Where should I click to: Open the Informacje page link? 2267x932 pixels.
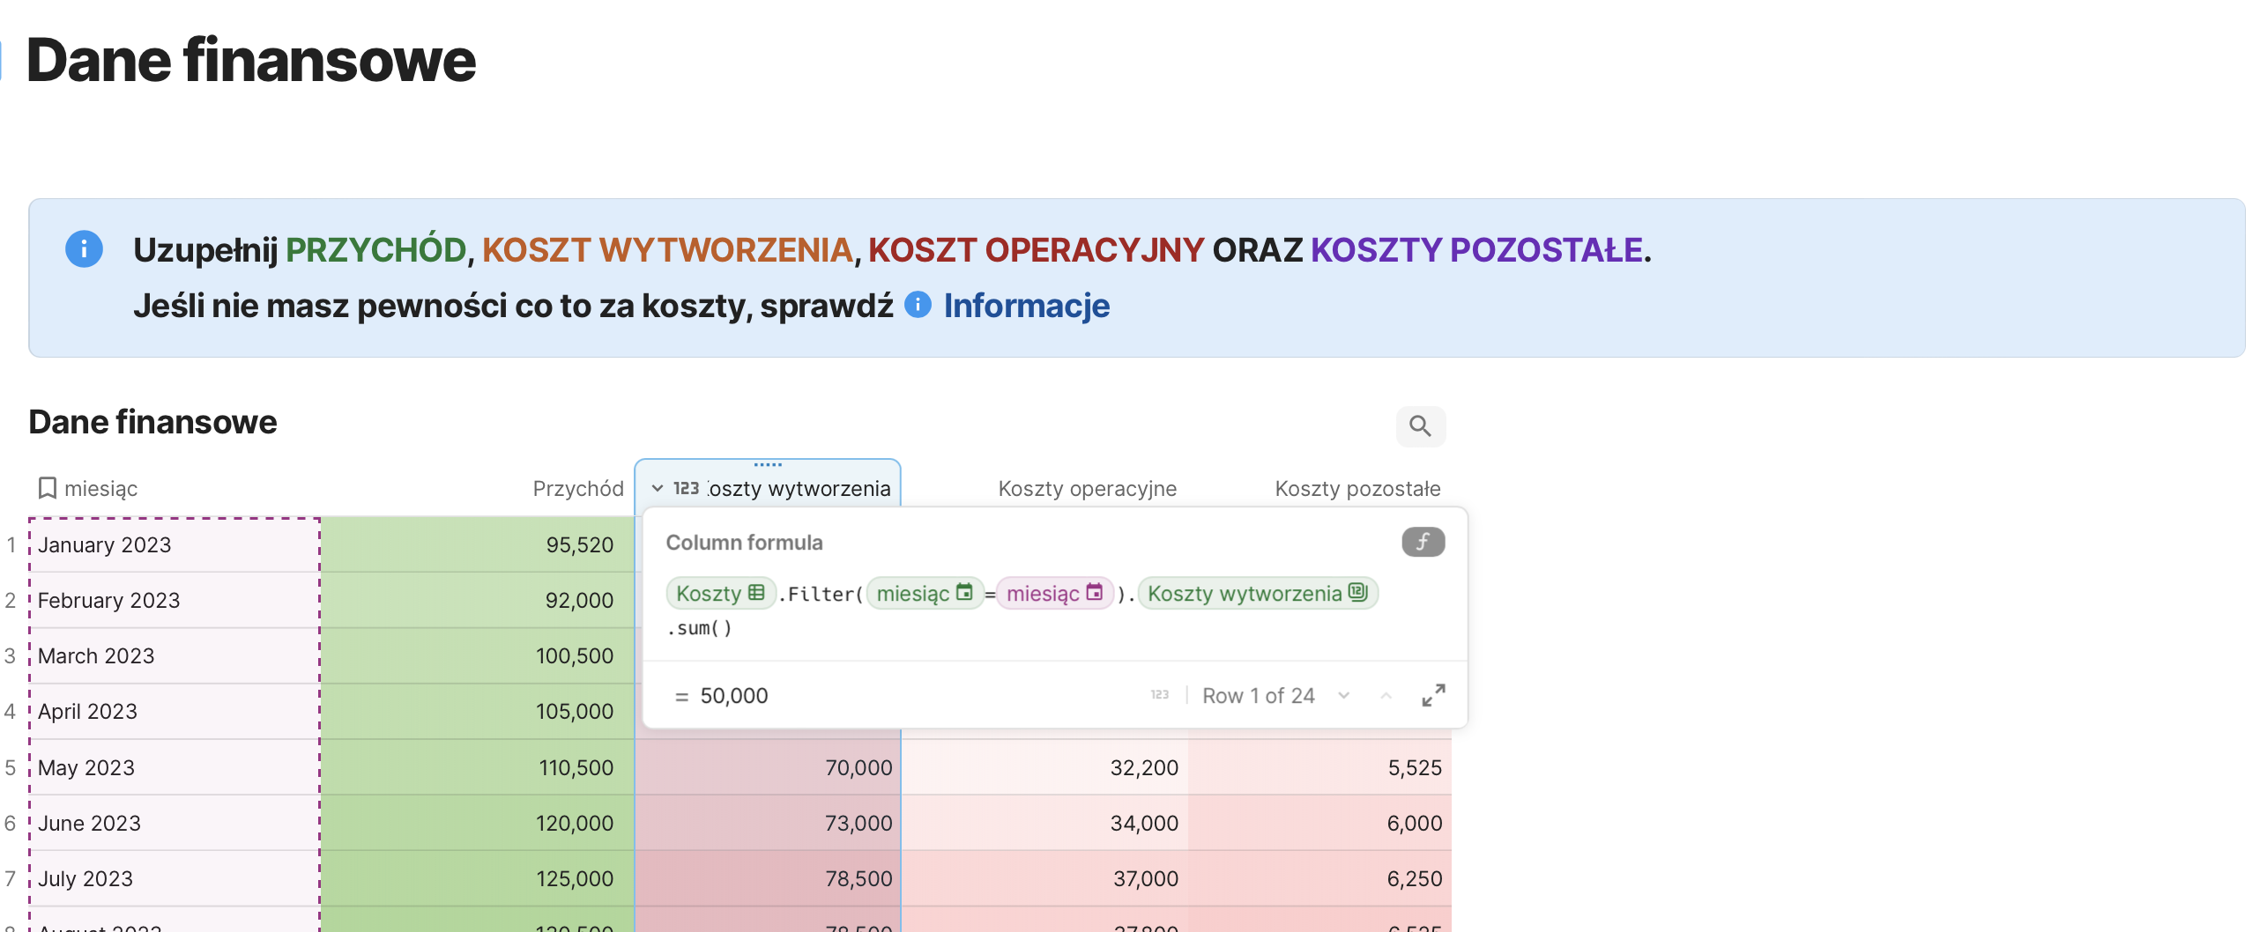pyautogui.click(x=1026, y=306)
